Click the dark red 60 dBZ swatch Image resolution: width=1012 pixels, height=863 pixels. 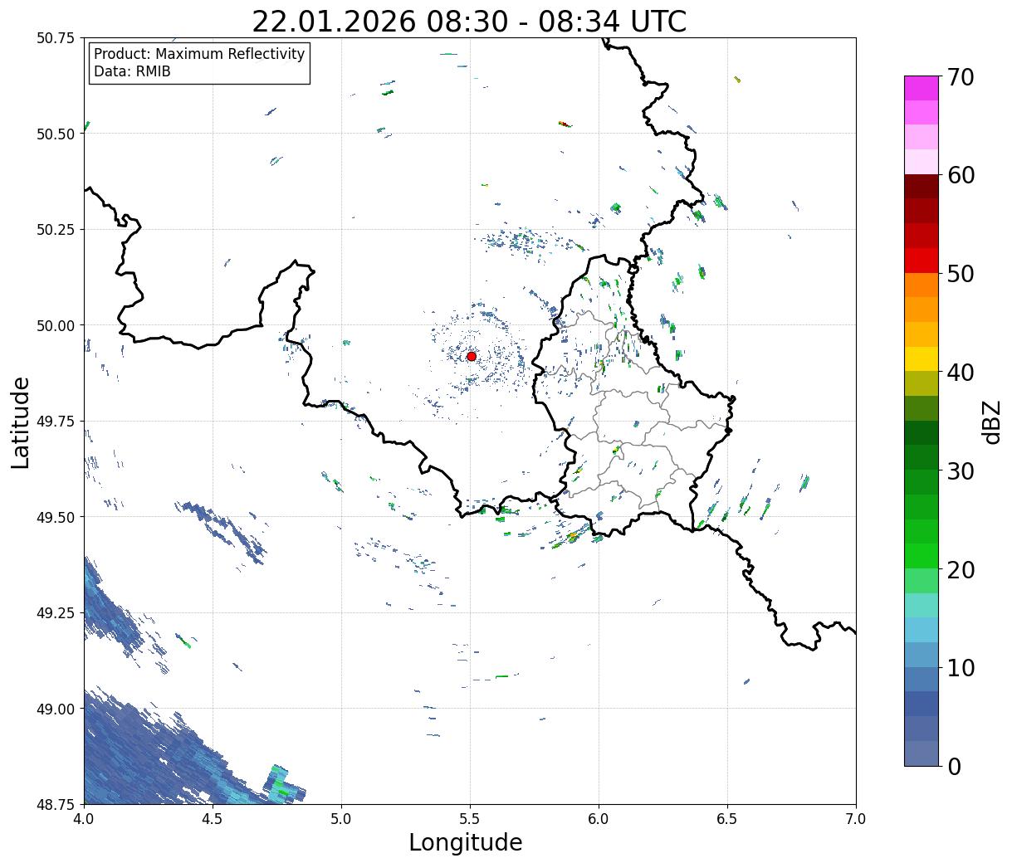(x=922, y=186)
